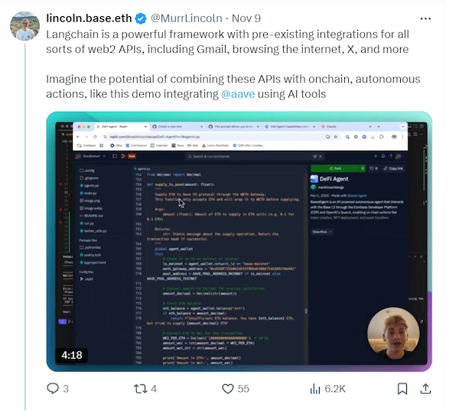Expand the Show More description toggle
Image resolution: width=459 pixels, height=411 pixels.
(x=321, y=232)
